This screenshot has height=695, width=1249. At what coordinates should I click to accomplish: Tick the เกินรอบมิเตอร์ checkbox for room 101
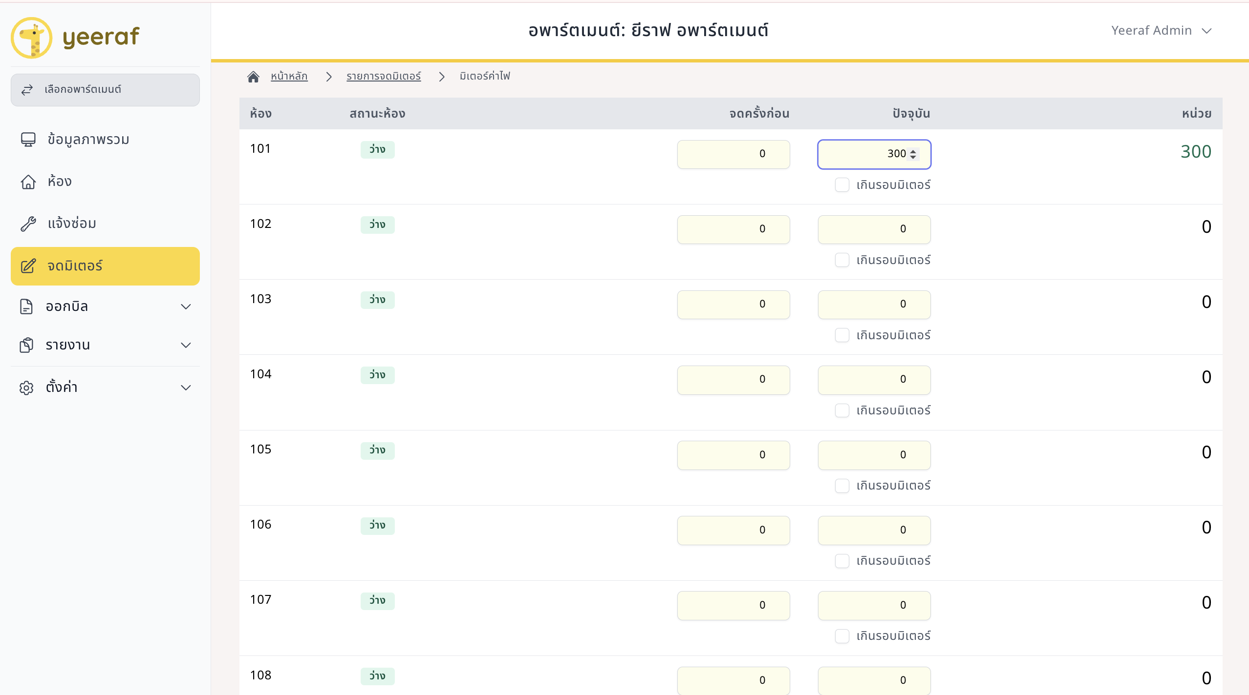click(x=842, y=185)
